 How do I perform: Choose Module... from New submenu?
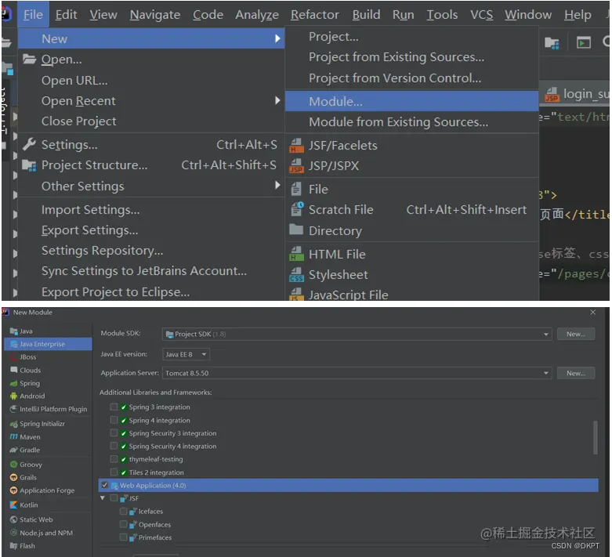(x=411, y=102)
